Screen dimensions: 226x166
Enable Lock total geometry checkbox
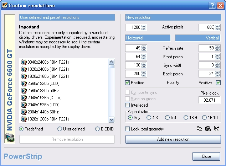click(127, 129)
